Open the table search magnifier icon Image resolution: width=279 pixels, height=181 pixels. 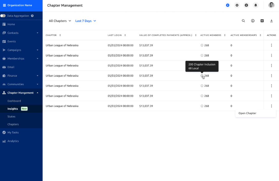pos(243,21)
